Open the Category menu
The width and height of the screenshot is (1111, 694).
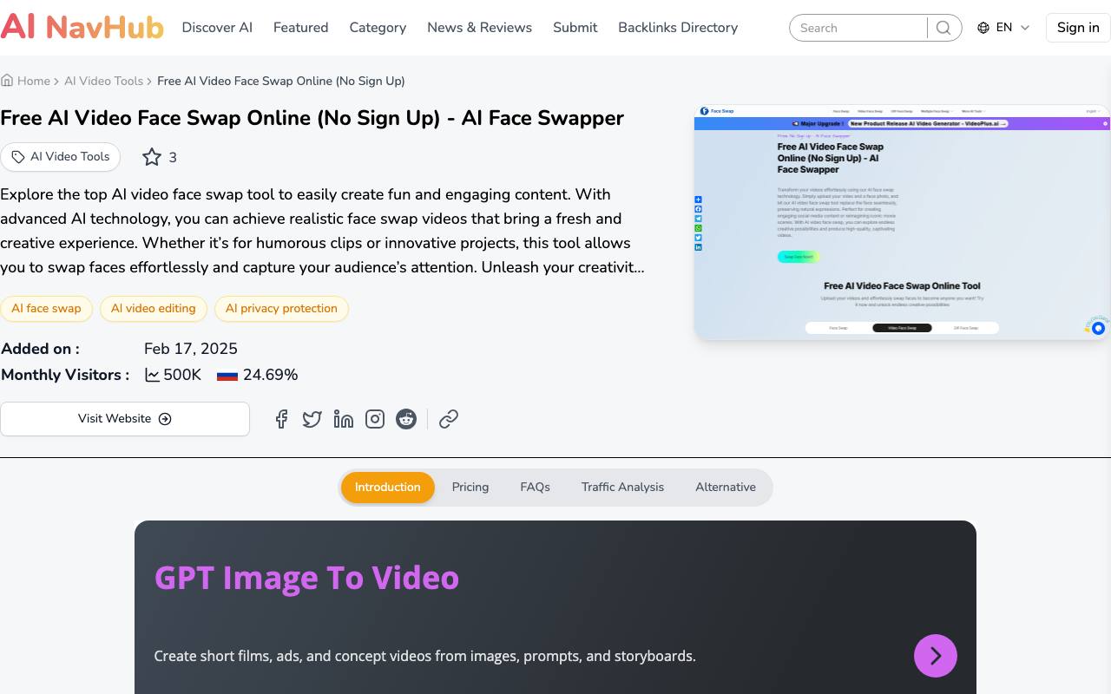(378, 28)
